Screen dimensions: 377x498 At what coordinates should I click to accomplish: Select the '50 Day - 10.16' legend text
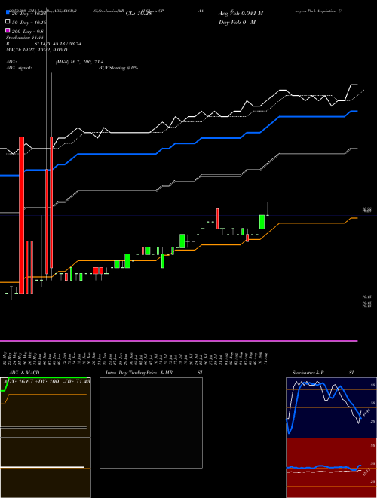29,23
